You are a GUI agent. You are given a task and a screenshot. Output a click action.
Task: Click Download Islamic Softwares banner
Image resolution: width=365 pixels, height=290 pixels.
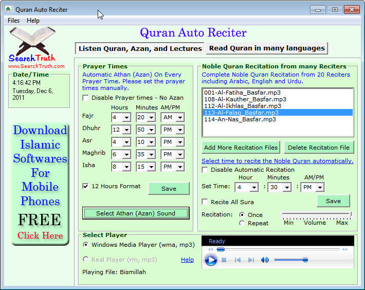[x=40, y=185]
